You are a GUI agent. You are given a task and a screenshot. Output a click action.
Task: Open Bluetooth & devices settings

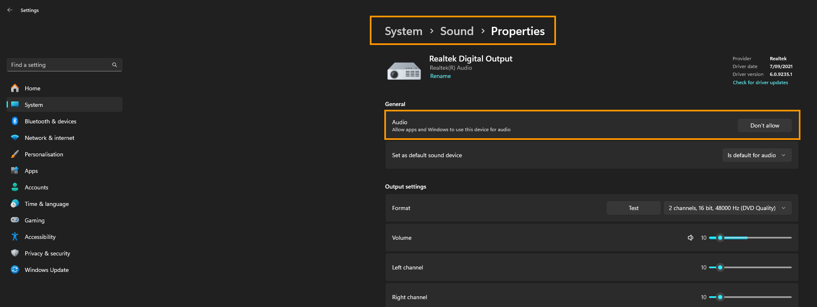[x=65, y=121]
